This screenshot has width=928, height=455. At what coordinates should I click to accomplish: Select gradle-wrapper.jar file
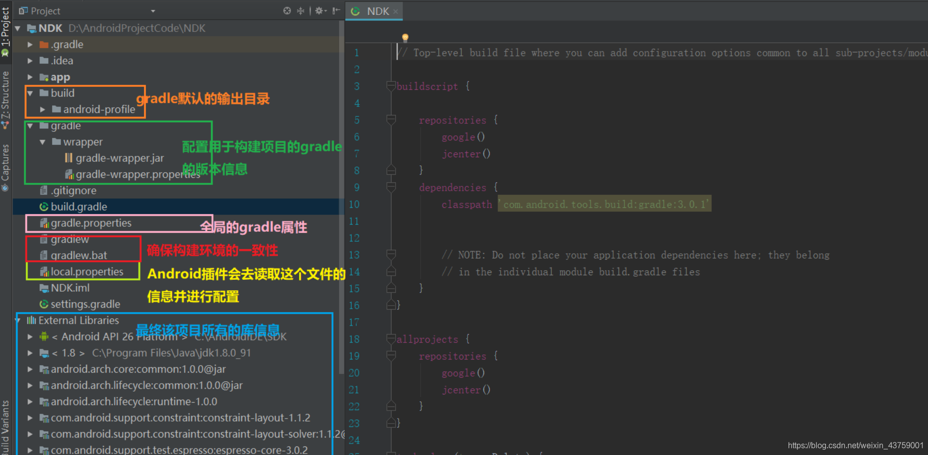pyautogui.click(x=119, y=158)
